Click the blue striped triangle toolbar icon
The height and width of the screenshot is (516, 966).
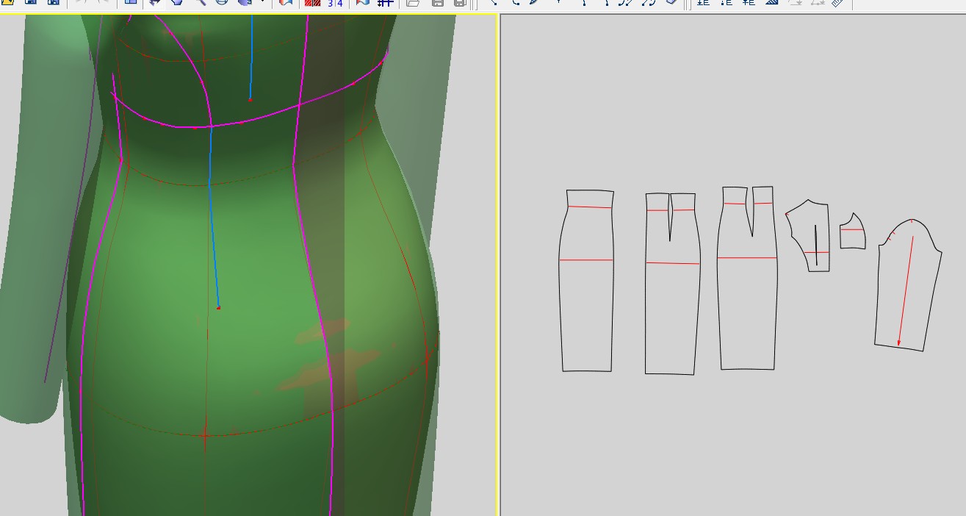(771, 3)
